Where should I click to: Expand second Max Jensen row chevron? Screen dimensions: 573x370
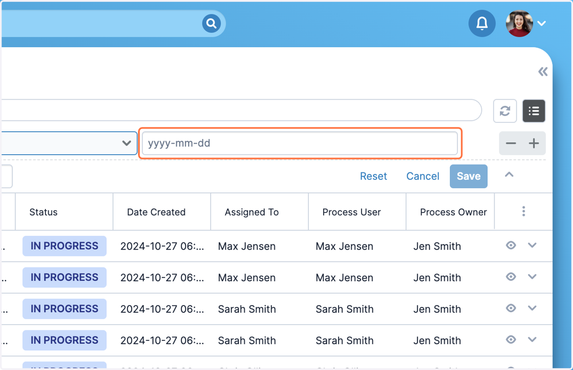coord(532,277)
